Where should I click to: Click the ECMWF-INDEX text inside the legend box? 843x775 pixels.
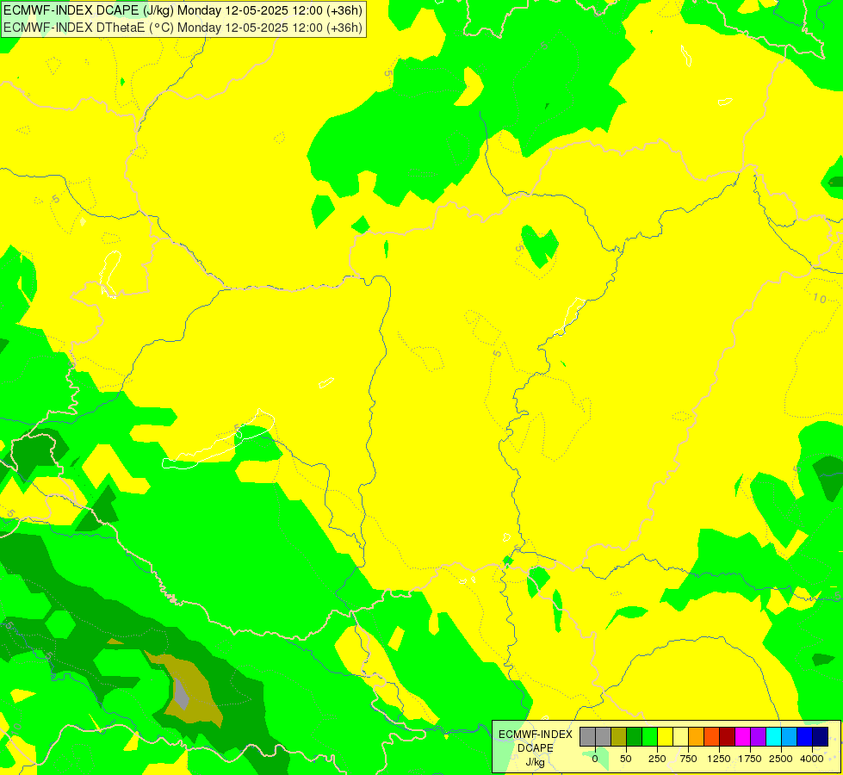536,735
